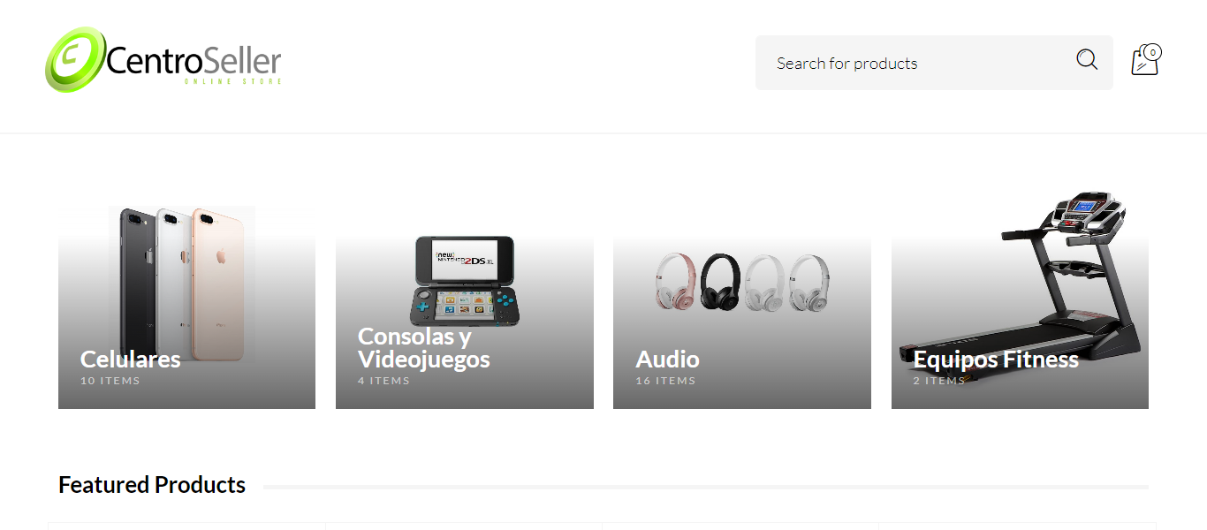Click the iPhone trio image
The width and height of the screenshot is (1207, 530).
[x=182, y=284]
